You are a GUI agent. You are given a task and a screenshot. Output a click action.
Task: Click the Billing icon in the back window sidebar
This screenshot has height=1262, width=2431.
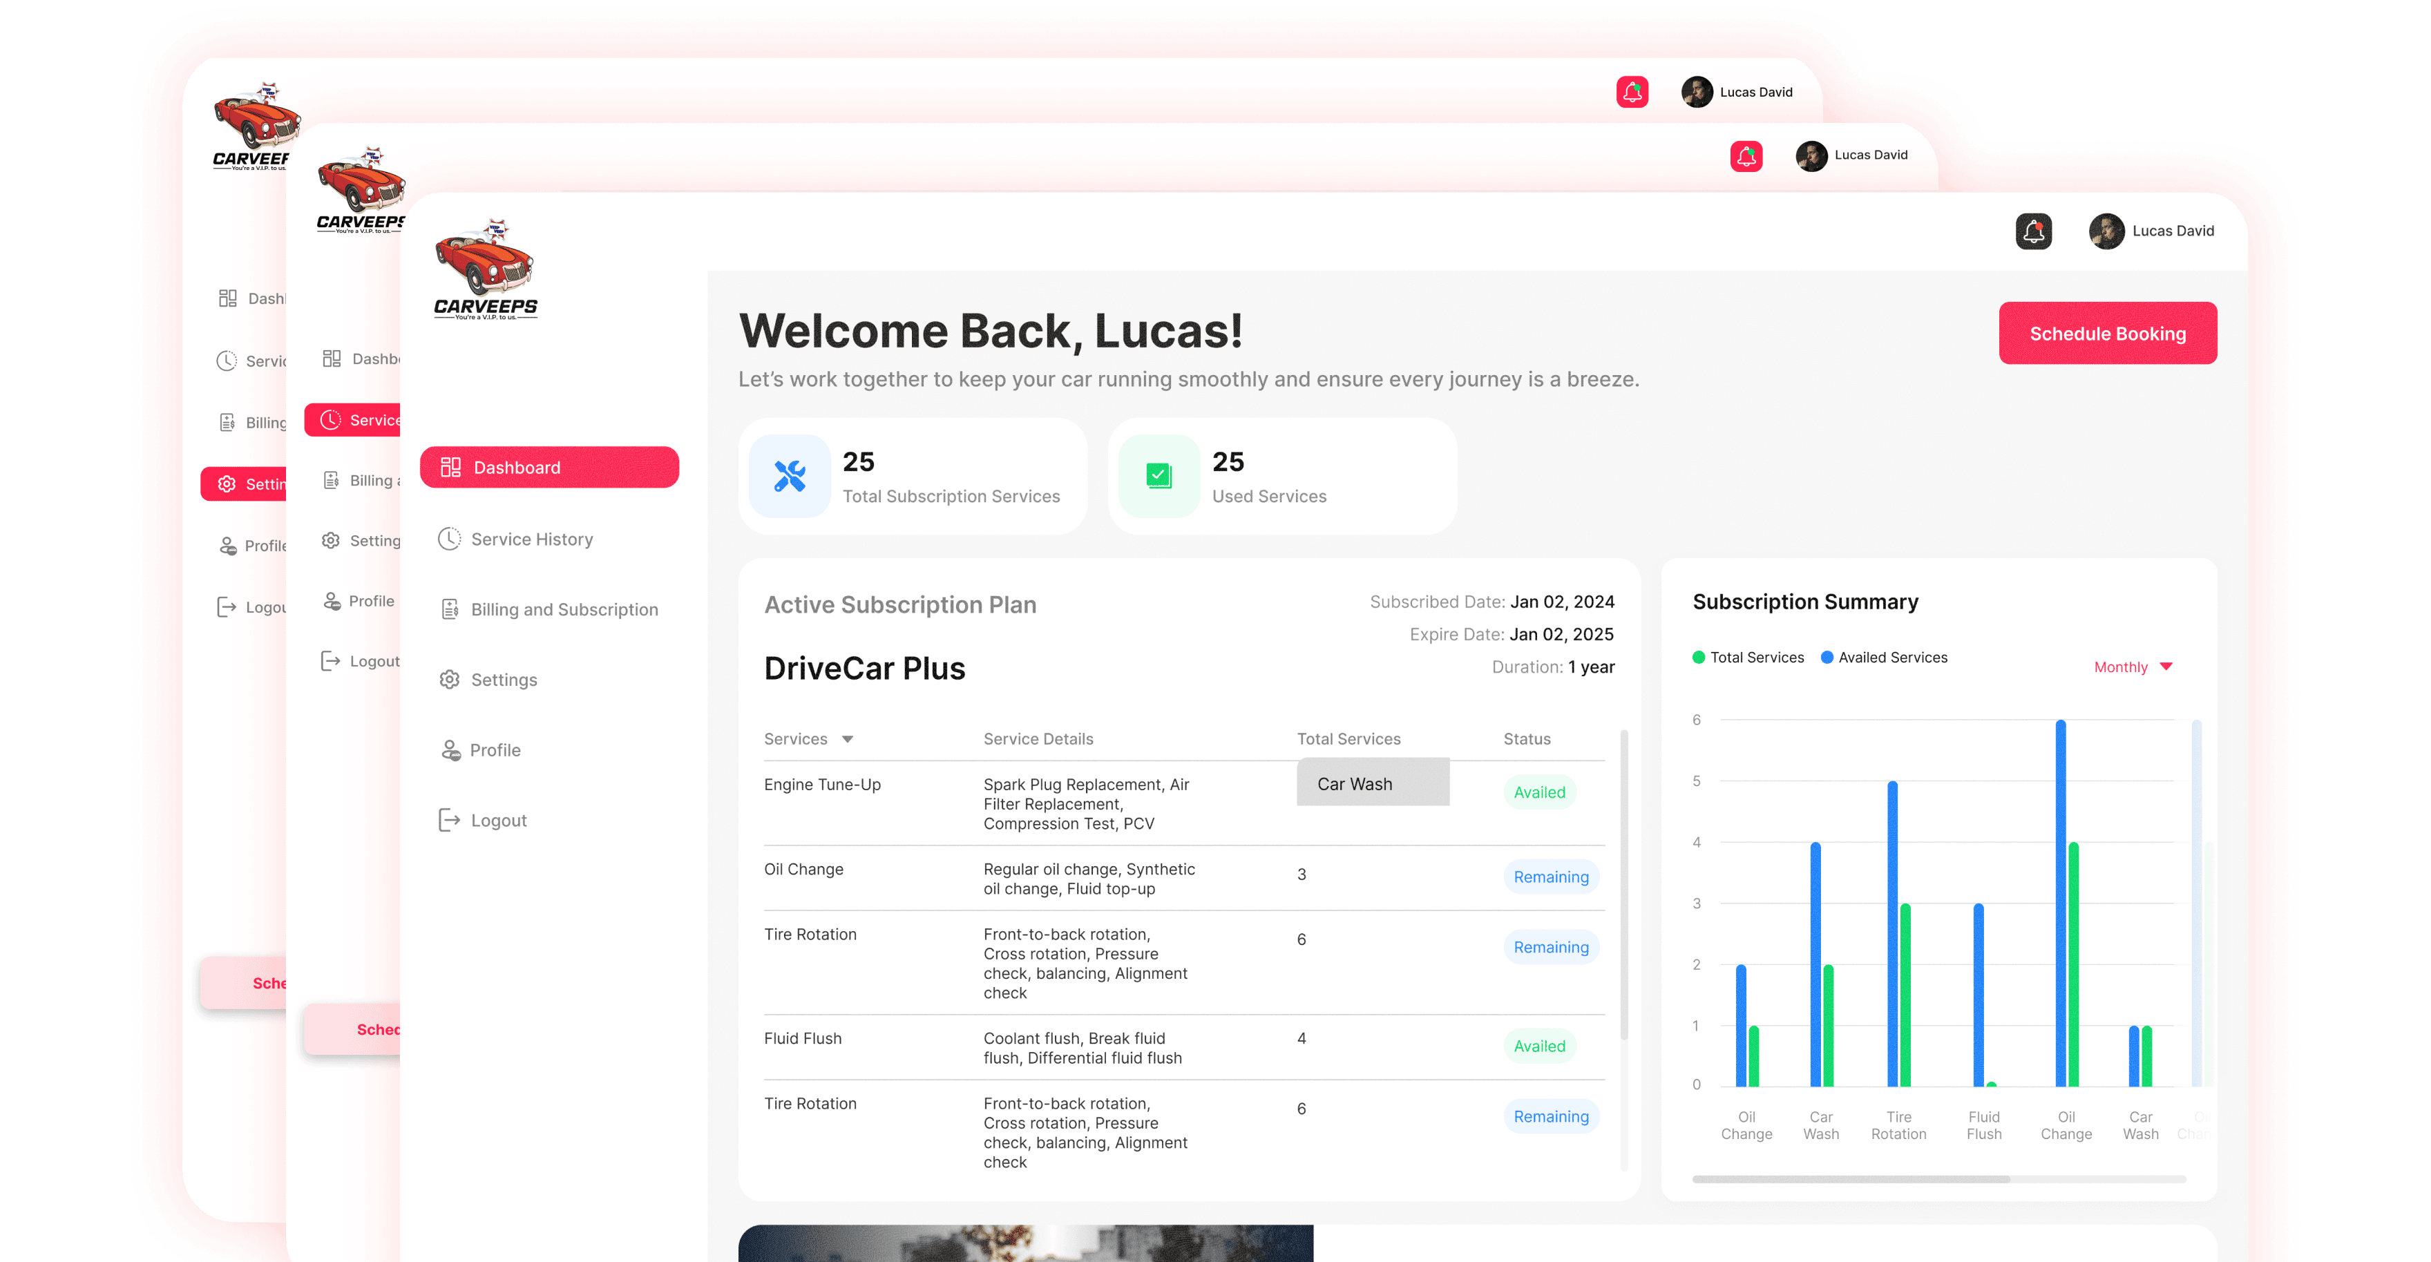click(227, 423)
